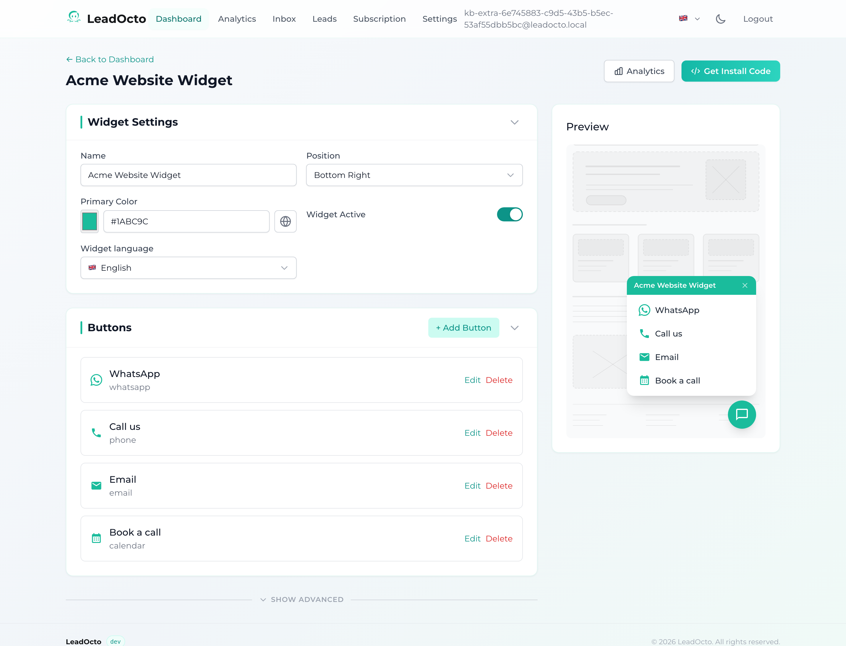Click the WhatsApp icon in preview popup
Screen dimensions: 846x646
pyautogui.click(x=644, y=310)
